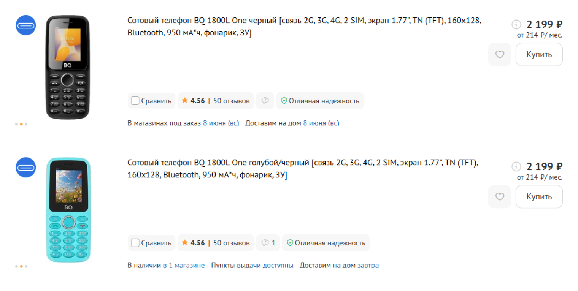The width and height of the screenshot is (578, 291).
Task: Click Отличная надежность badge on blue phone
Action: [x=326, y=243]
